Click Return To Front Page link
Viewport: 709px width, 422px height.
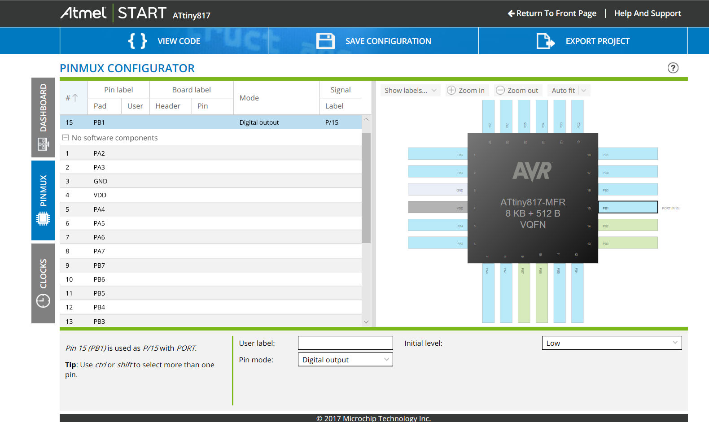coord(556,13)
